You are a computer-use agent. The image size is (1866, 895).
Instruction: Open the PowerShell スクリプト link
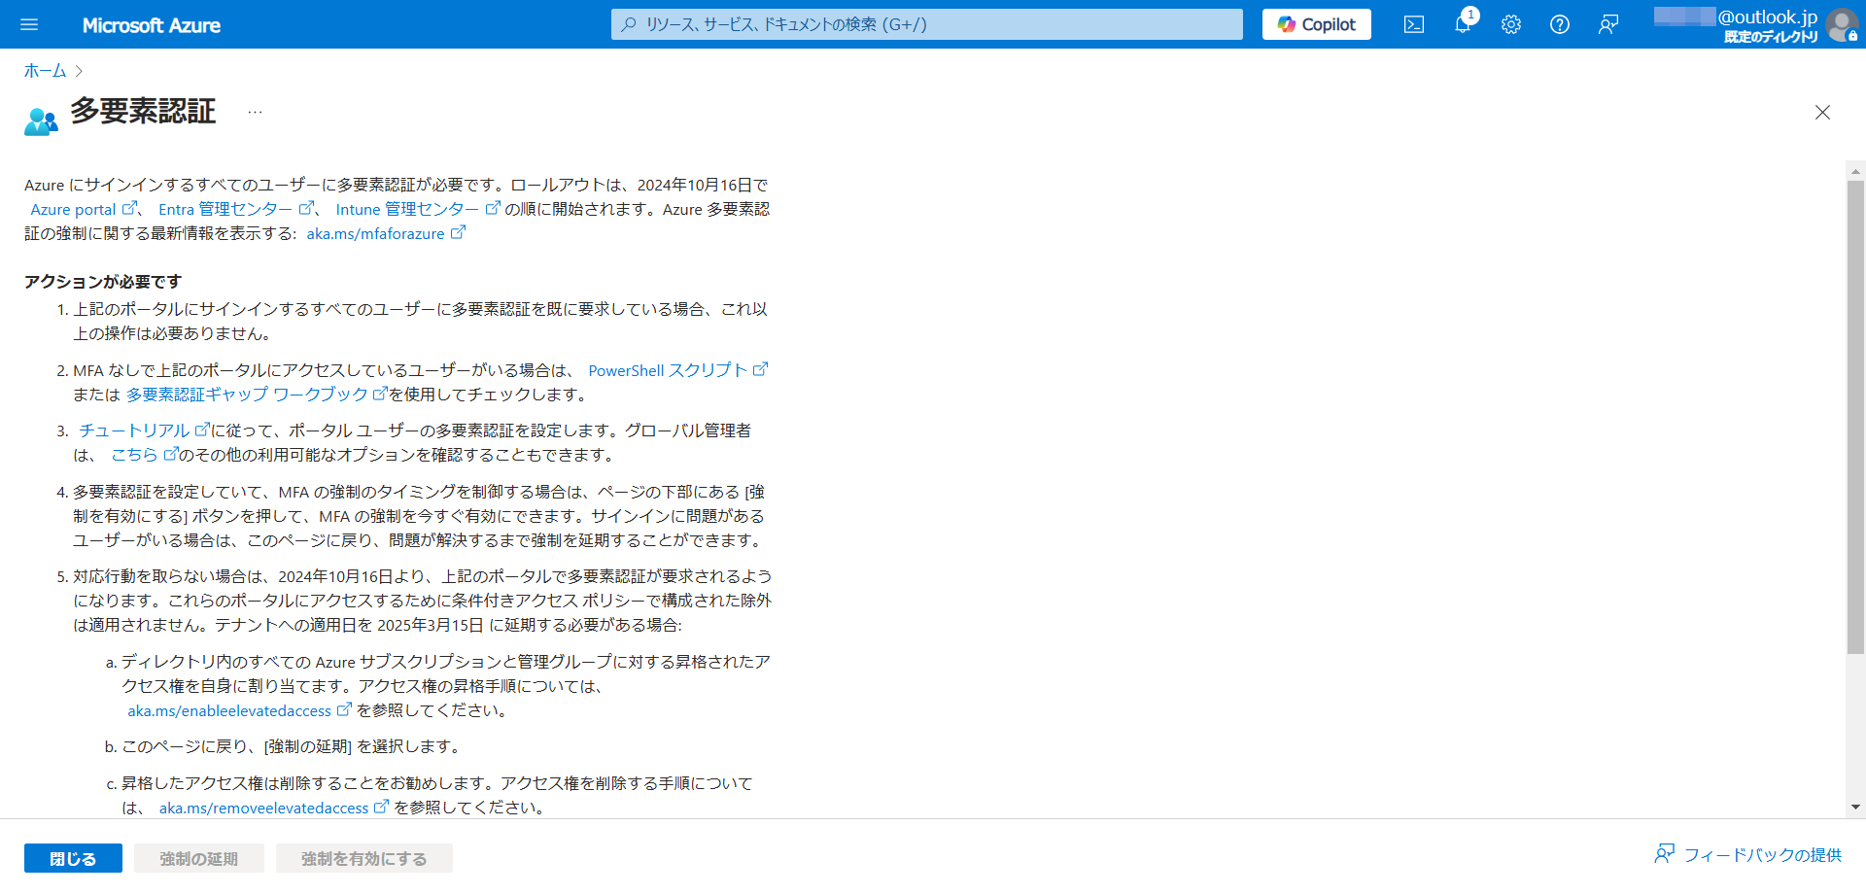pyautogui.click(x=668, y=370)
